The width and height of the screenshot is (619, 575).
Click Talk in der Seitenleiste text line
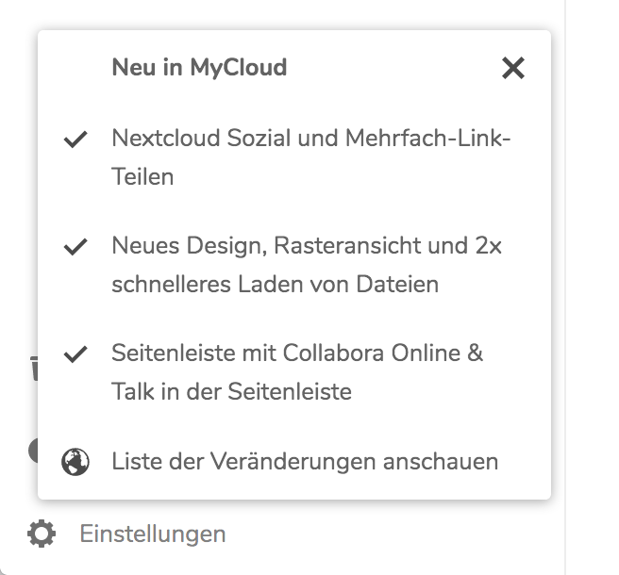(x=231, y=391)
